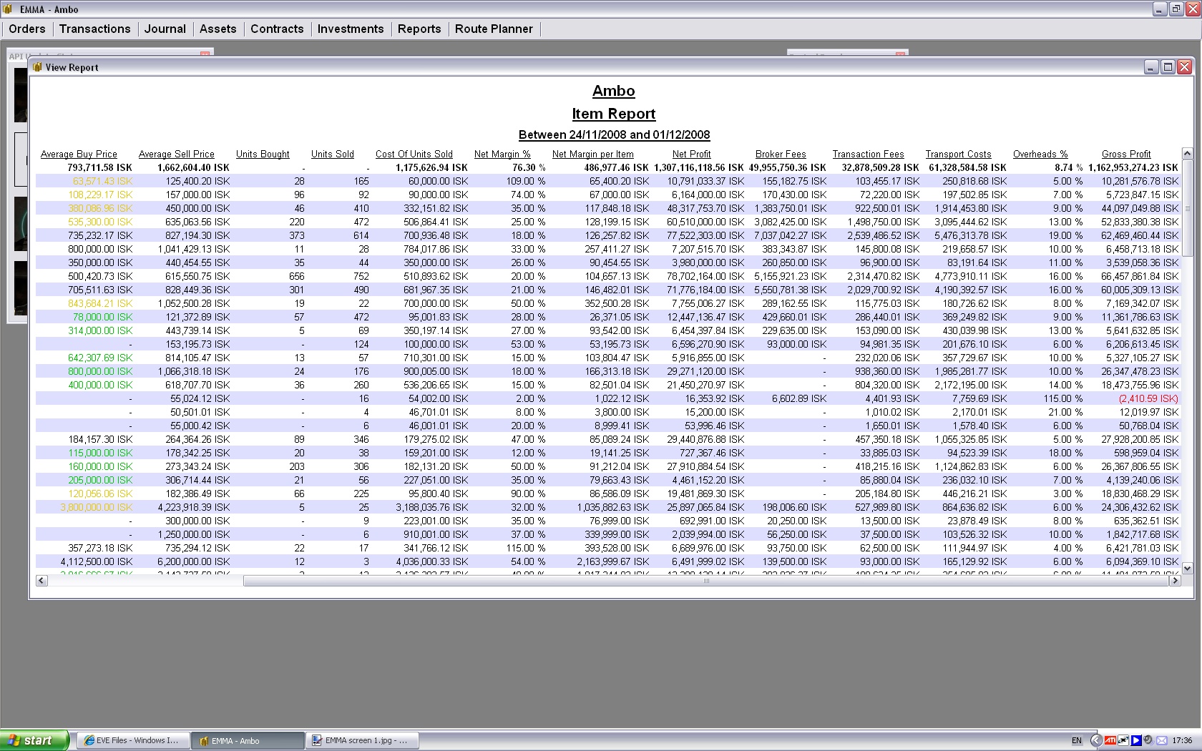This screenshot has height=751, width=1202.
Task: Sort by Cost Of Units Sold column
Action: (414, 154)
